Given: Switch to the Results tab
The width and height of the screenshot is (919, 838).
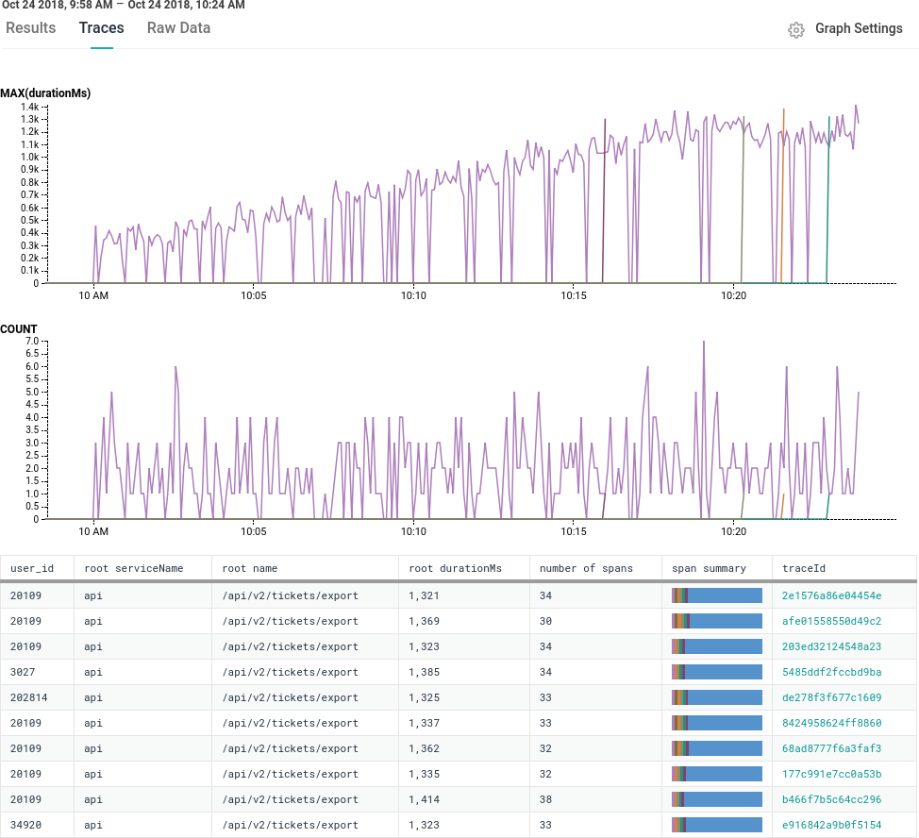Looking at the screenshot, I should pos(31,28).
